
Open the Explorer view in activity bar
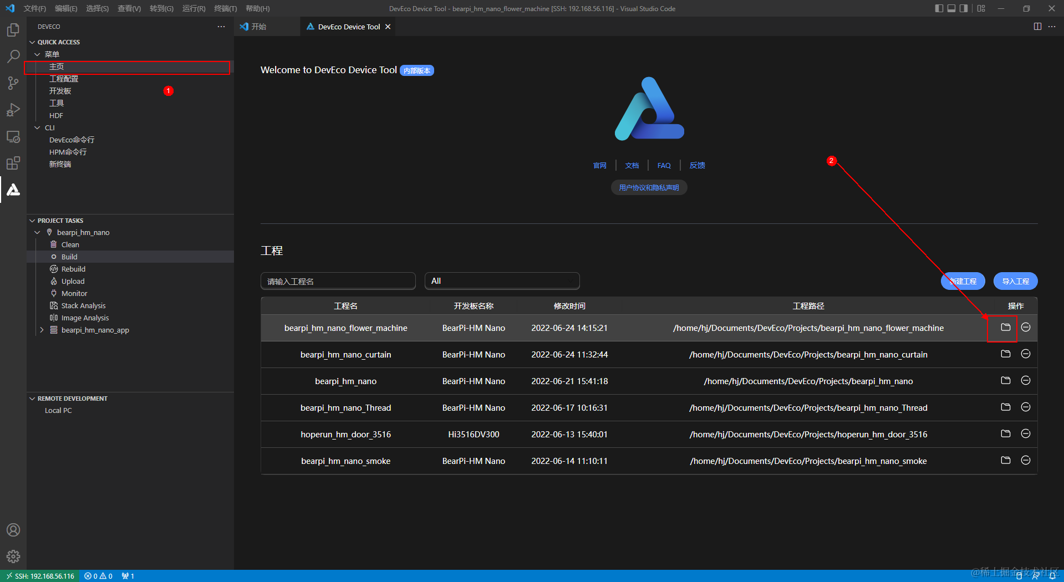pyautogui.click(x=13, y=30)
